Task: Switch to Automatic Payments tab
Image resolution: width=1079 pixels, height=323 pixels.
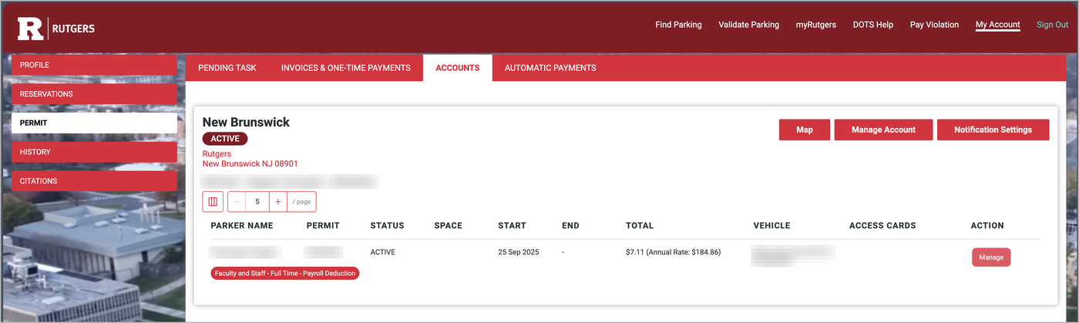Action: click(550, 68)
